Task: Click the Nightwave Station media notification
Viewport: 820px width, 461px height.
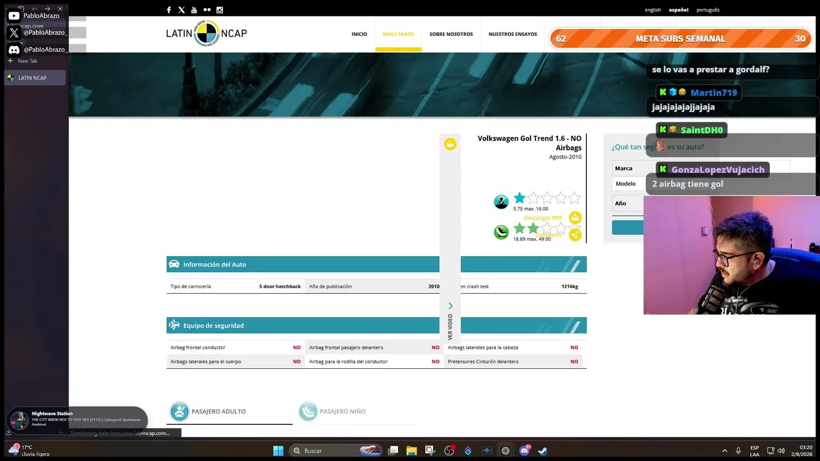Action: coord(77,419)
